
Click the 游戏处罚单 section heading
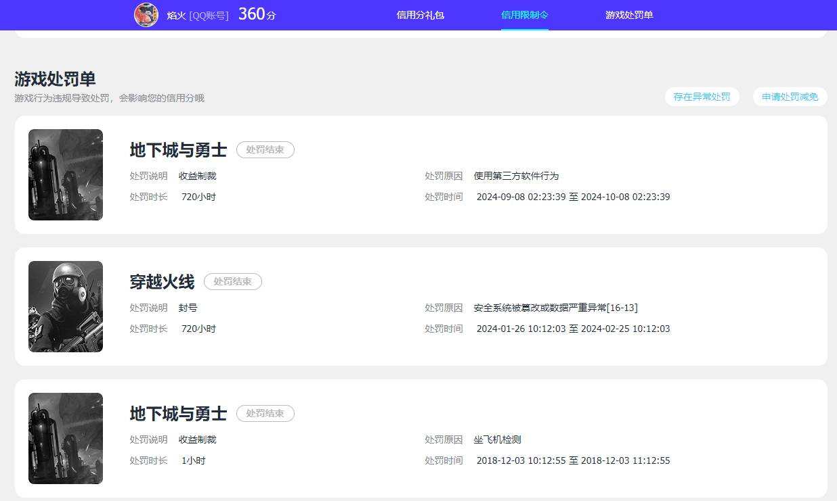[55, 79]
